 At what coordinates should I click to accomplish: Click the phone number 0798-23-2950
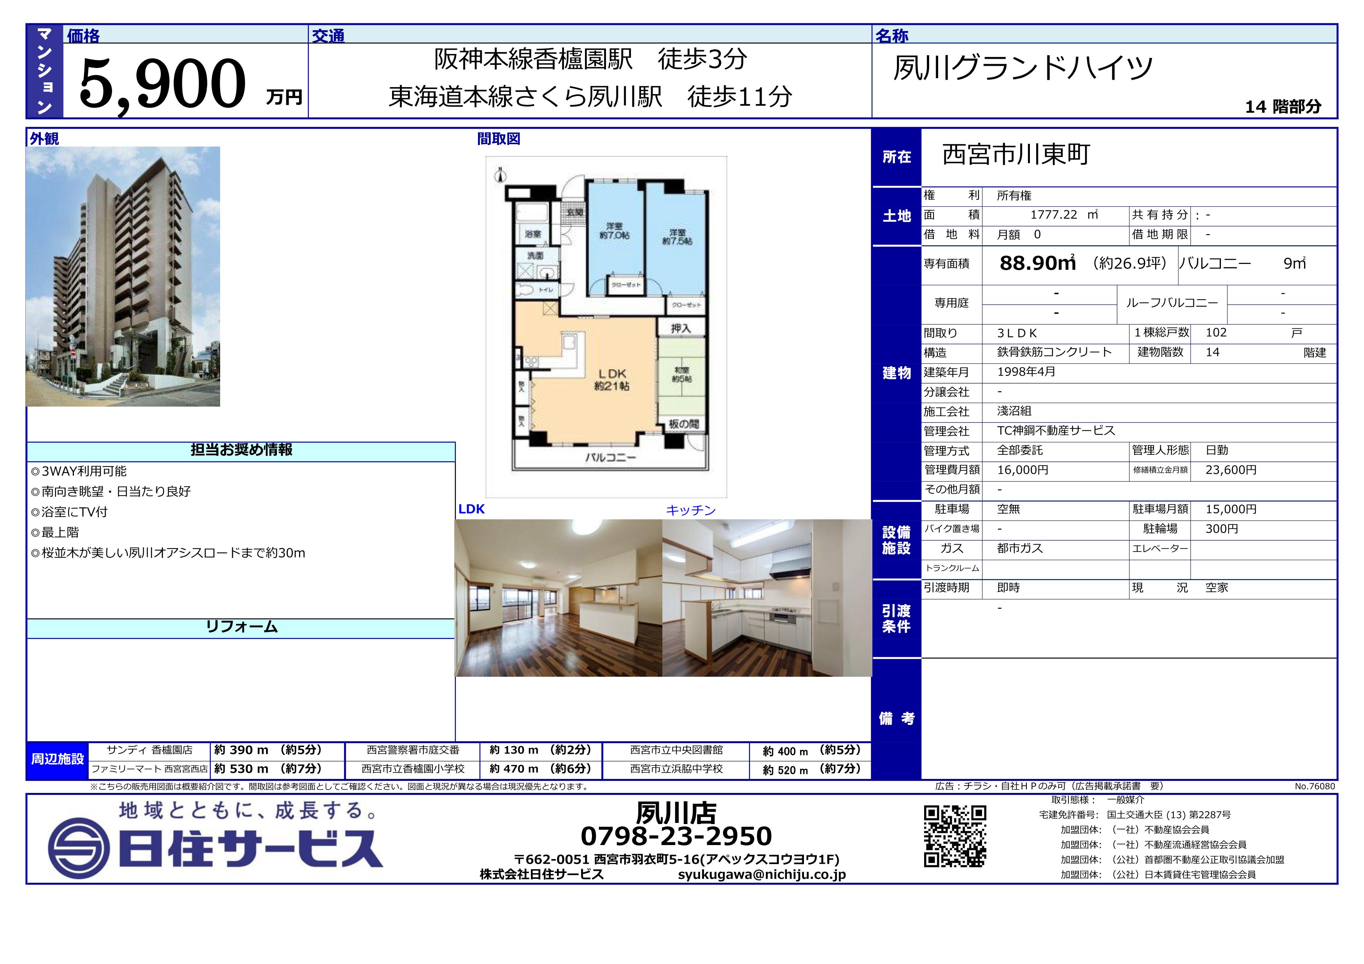[676, 836]
